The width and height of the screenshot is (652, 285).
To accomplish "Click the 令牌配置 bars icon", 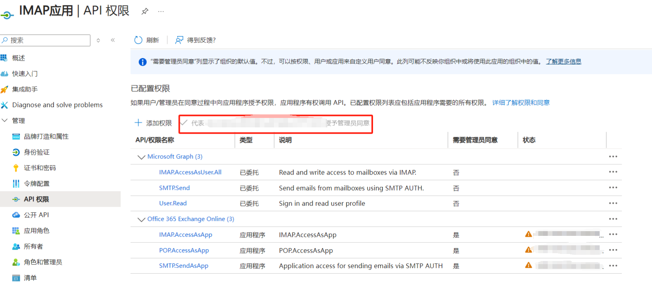I will tap(16, 184).
